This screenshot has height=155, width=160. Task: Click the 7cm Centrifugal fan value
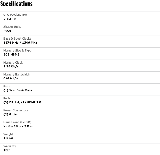click(x=18, y=90)
